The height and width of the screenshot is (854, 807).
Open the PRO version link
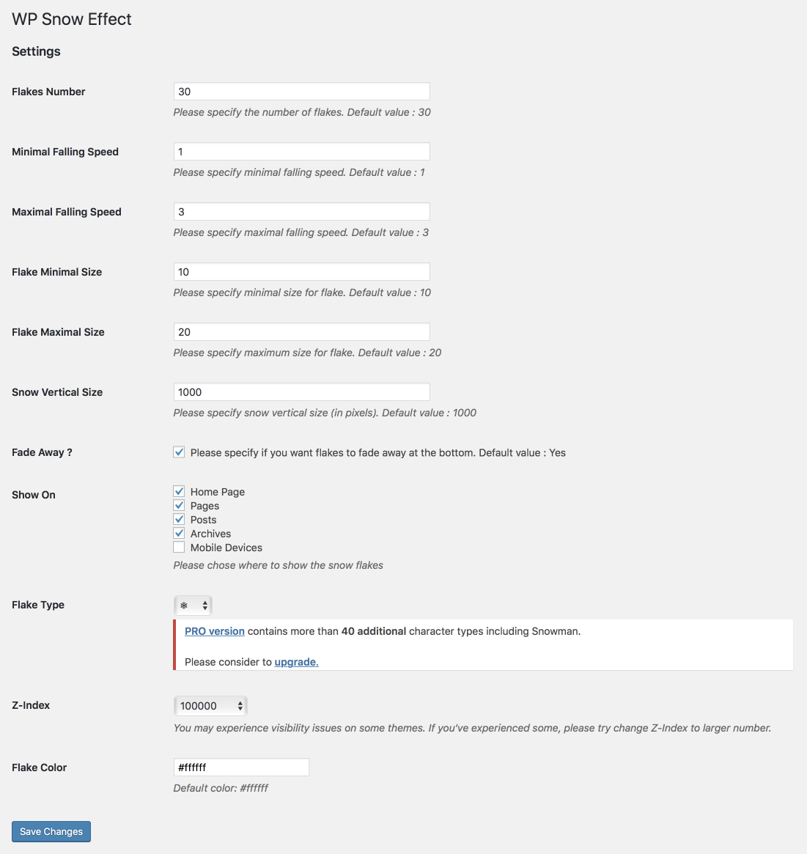point(215,631)
